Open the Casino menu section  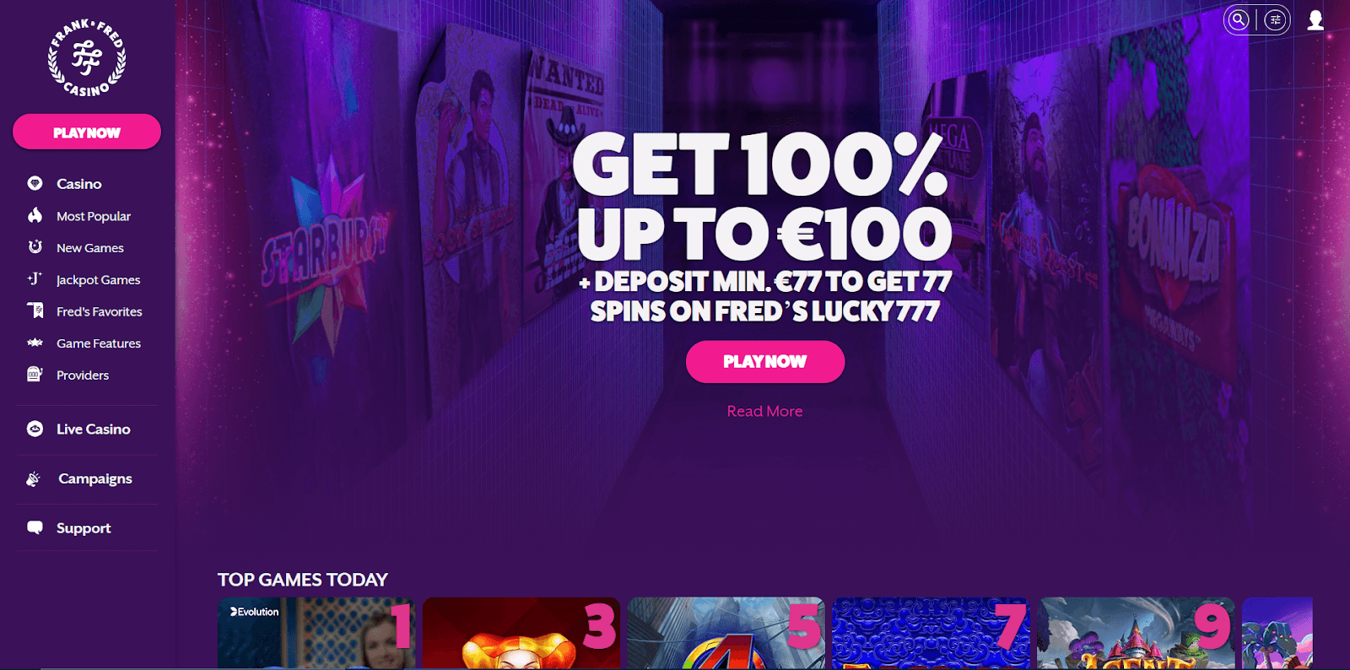[x=78, y=183]
